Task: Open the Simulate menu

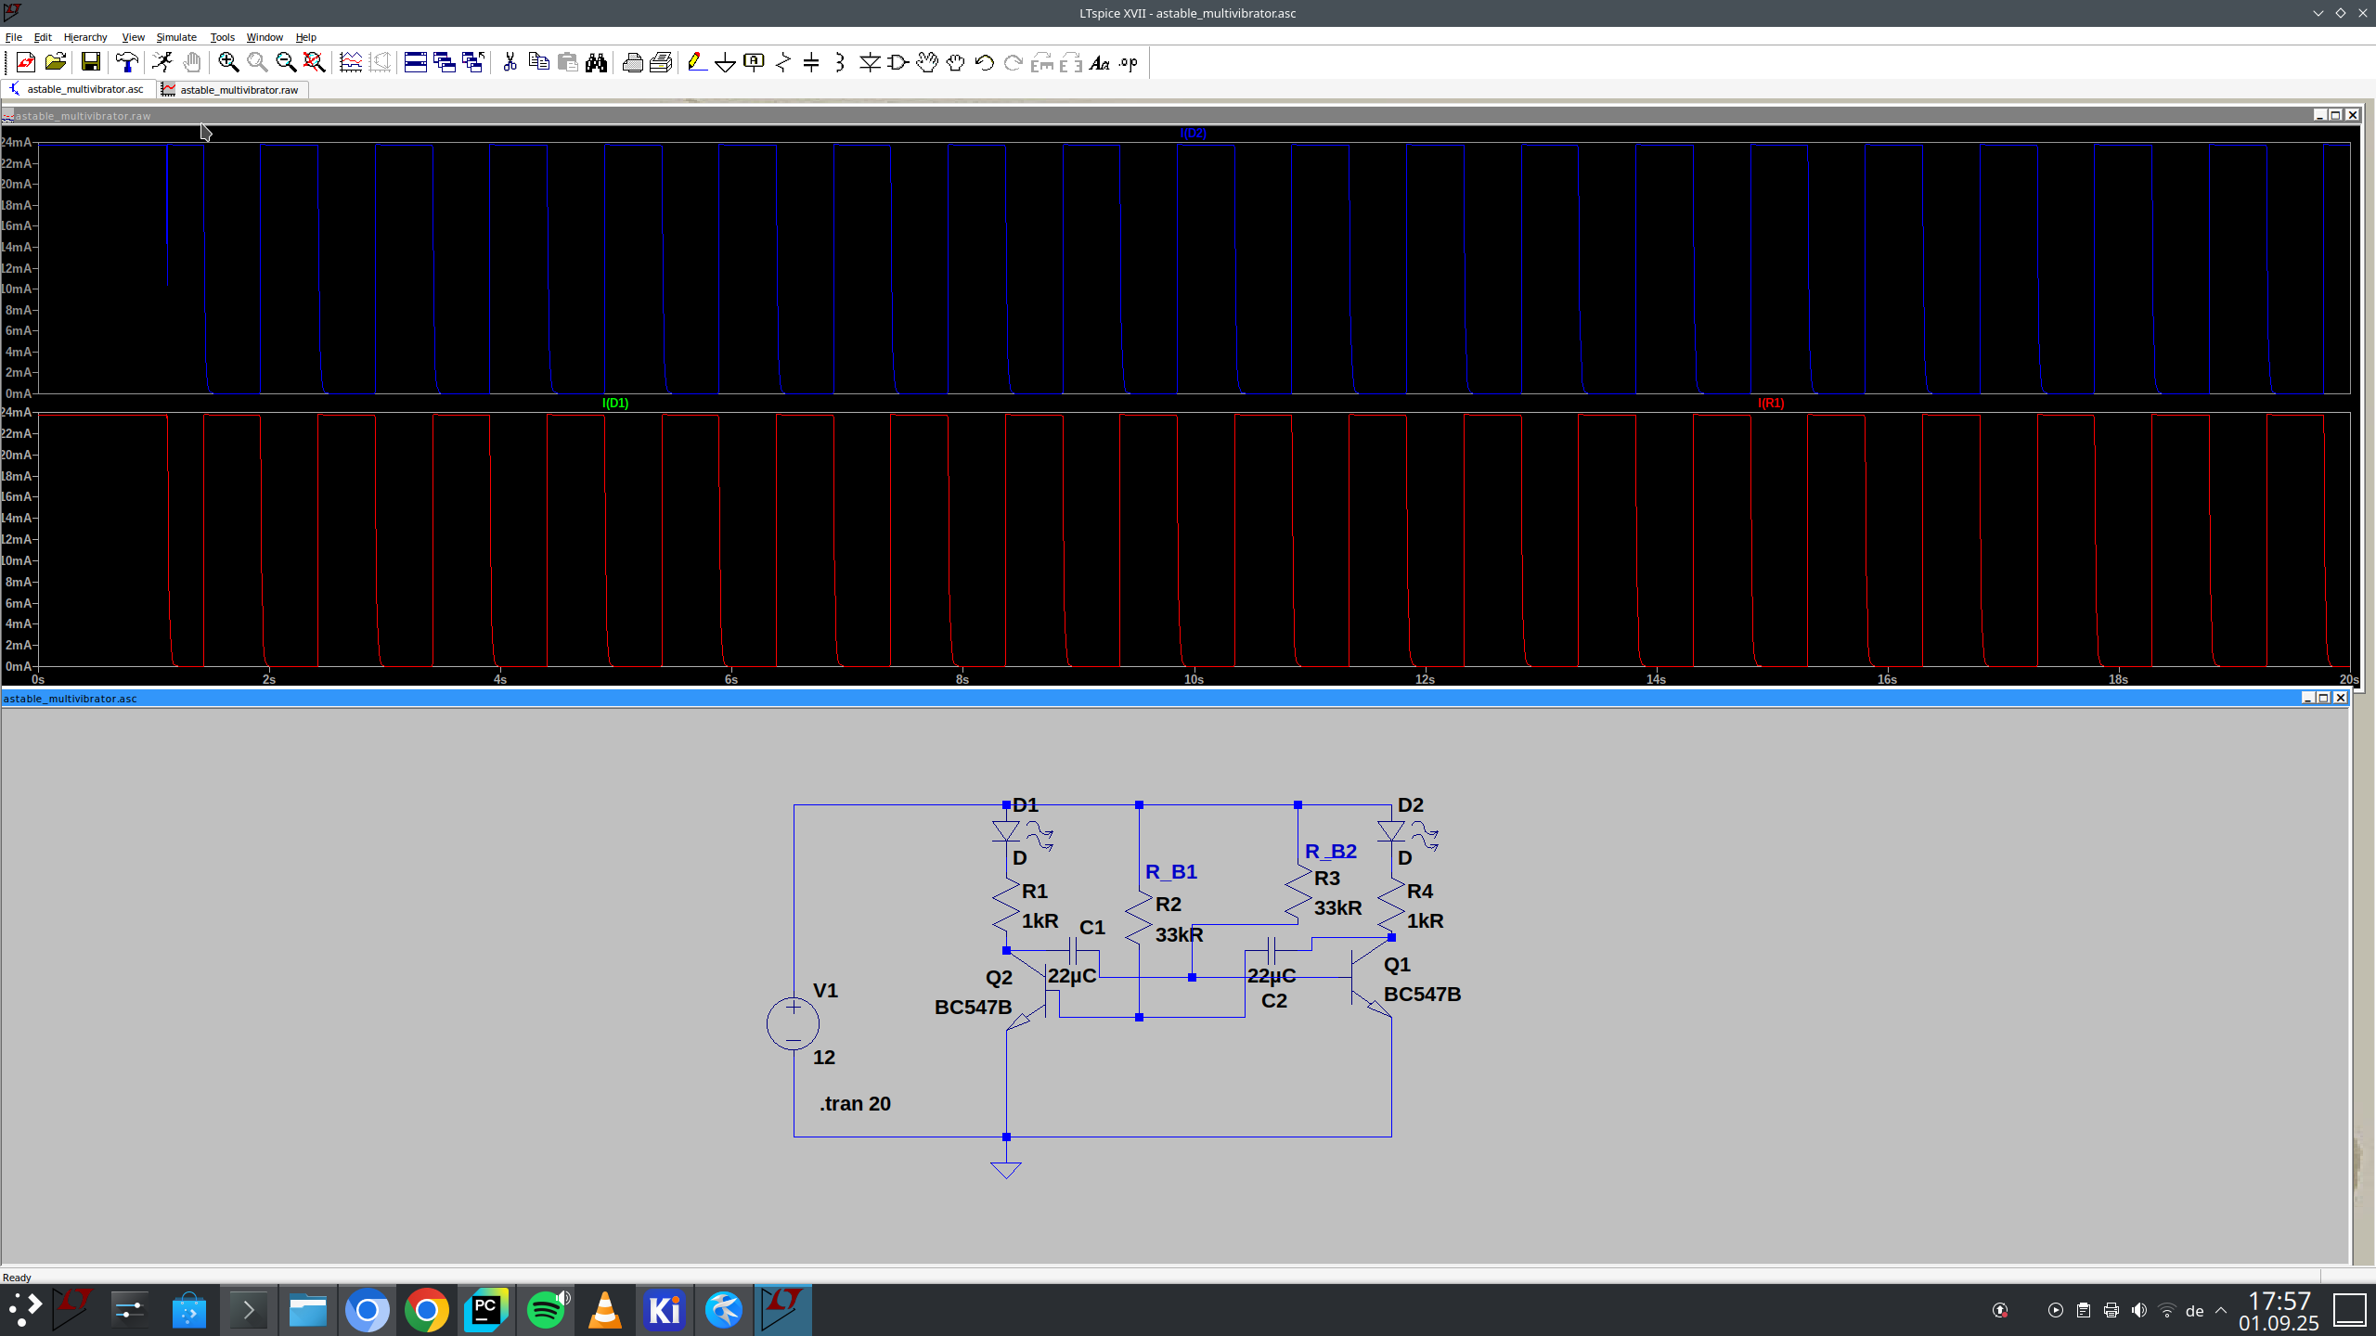Action: coord(175,37)
